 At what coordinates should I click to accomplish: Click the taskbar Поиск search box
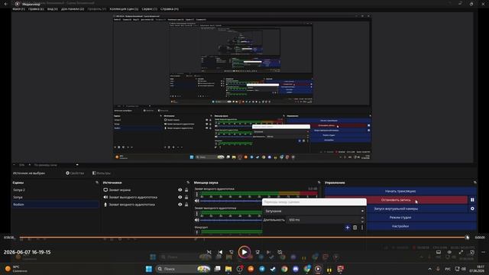coord(183,269)
